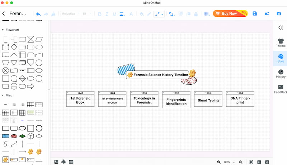Viewport: 287px width, 165px height.
Task: Open the insert table dropdown
Action: [207, 14]
